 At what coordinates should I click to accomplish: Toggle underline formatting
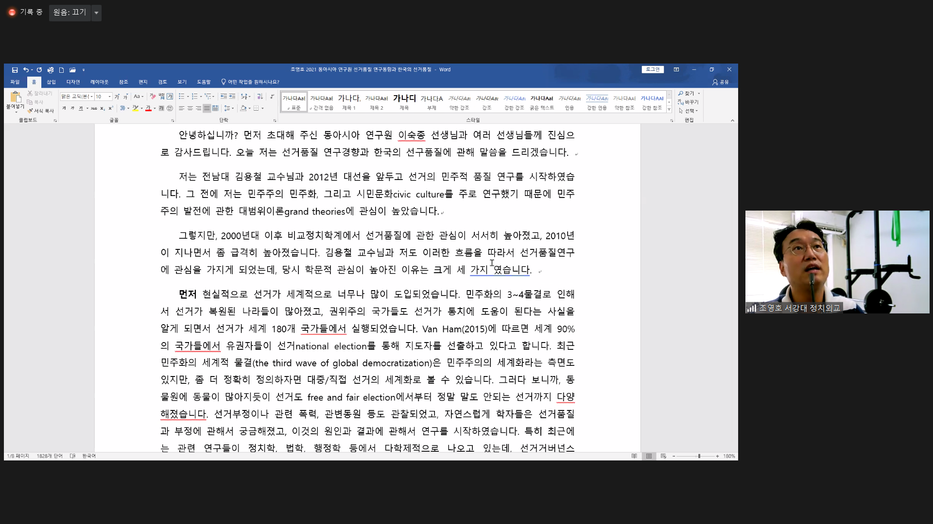click(x=81, y=108)
